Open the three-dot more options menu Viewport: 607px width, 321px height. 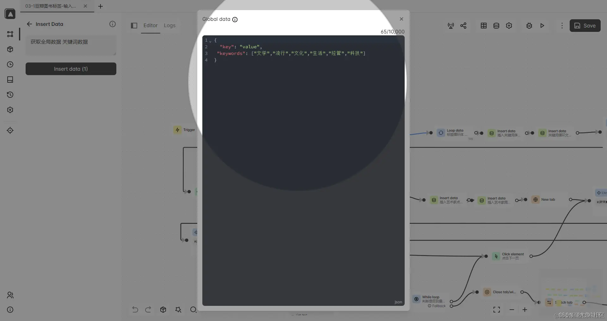pyautogui.click(x=562, y=26)
